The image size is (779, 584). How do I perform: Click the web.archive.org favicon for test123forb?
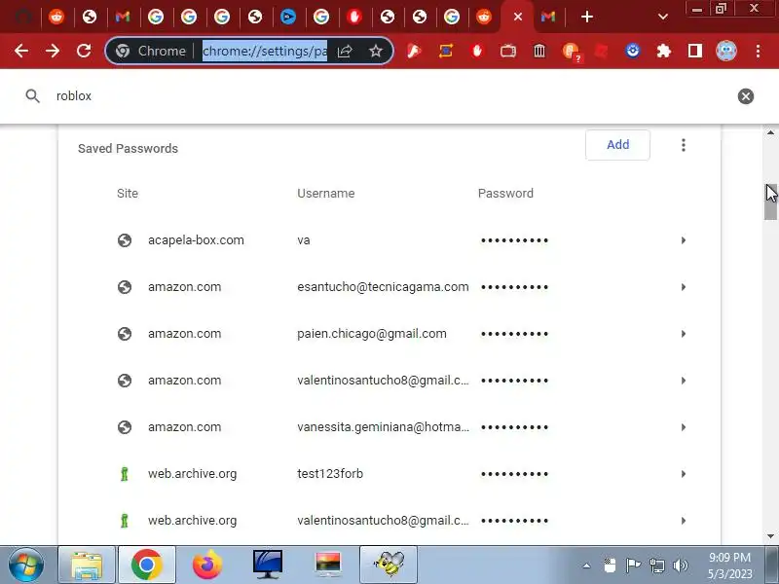pos(125,474)
